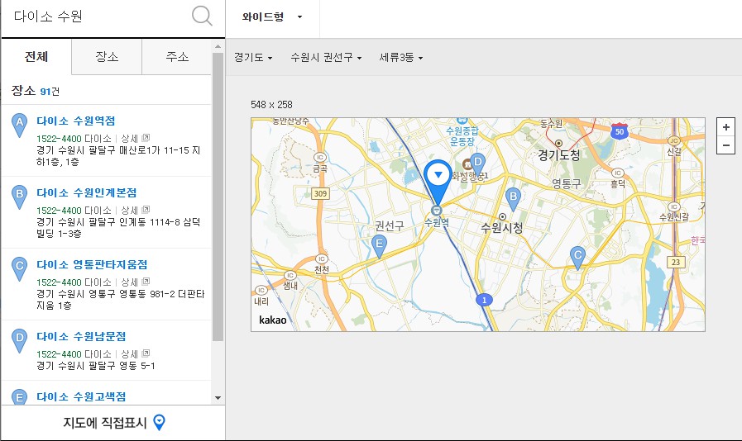This screenshot has width=742, height=441.
Task: Open the 와이드형 size dropdown
Action: tap(273, 17)
